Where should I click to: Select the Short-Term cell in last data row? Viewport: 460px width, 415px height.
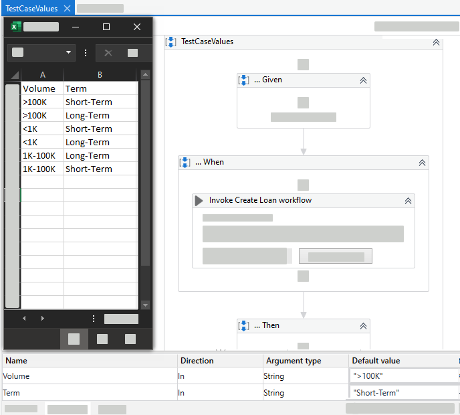pos(100,169)
